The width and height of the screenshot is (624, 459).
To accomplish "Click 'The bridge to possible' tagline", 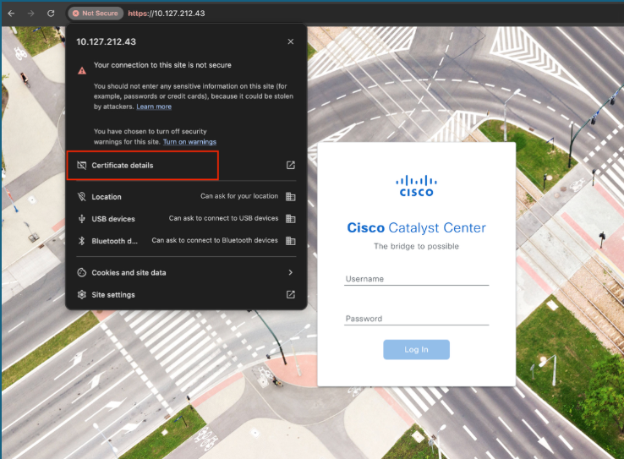I will 416,247.
